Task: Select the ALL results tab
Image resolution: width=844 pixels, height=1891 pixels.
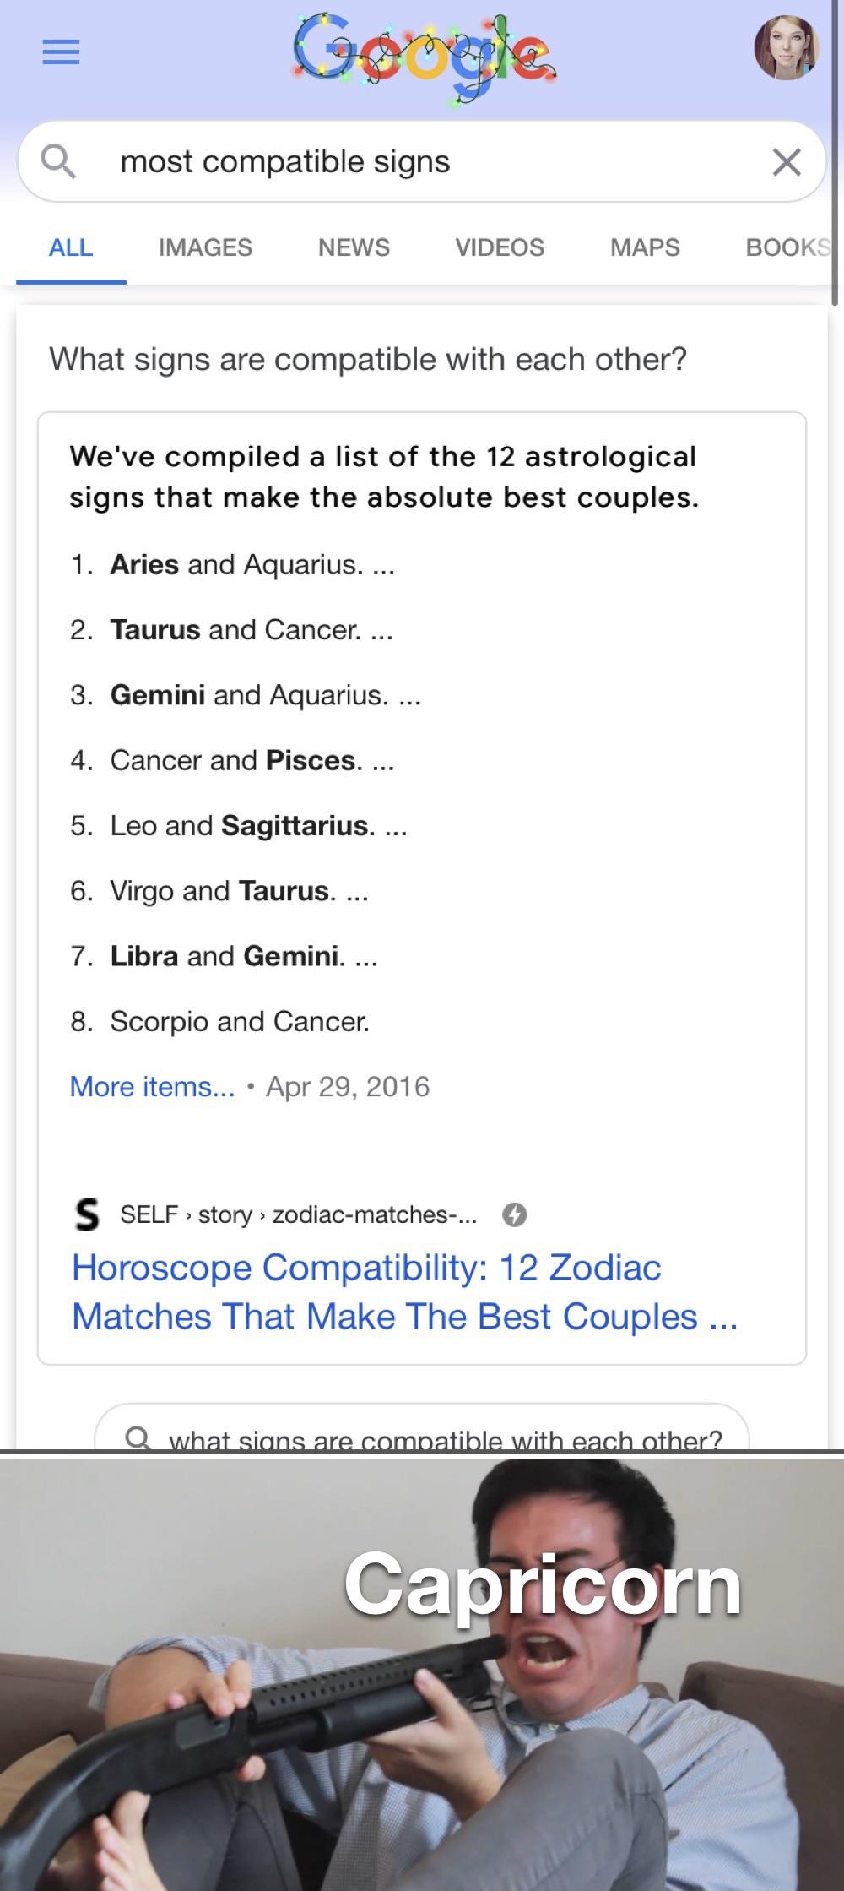Action: (70, 247)
